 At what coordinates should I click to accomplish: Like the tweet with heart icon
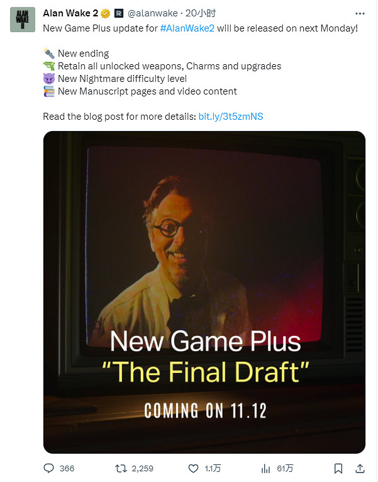tap(193, 469)
